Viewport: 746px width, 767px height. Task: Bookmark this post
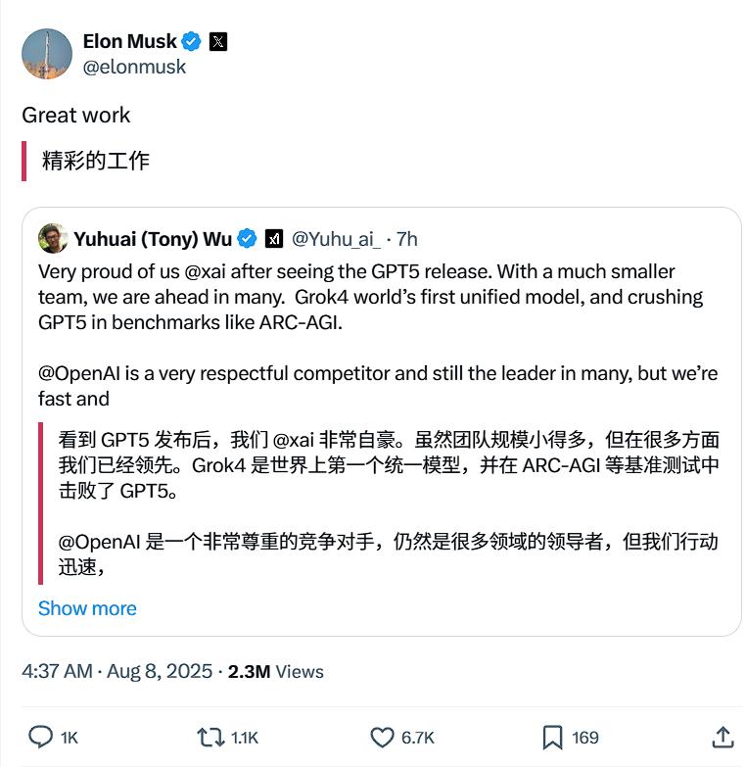[x=552, y=738]
